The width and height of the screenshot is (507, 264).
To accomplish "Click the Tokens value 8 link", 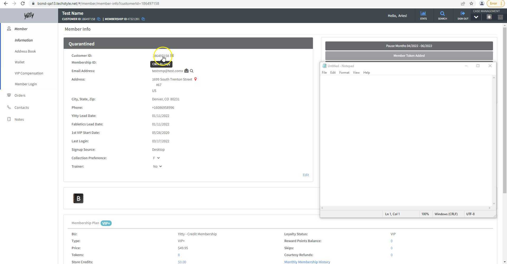I will 179,255.
